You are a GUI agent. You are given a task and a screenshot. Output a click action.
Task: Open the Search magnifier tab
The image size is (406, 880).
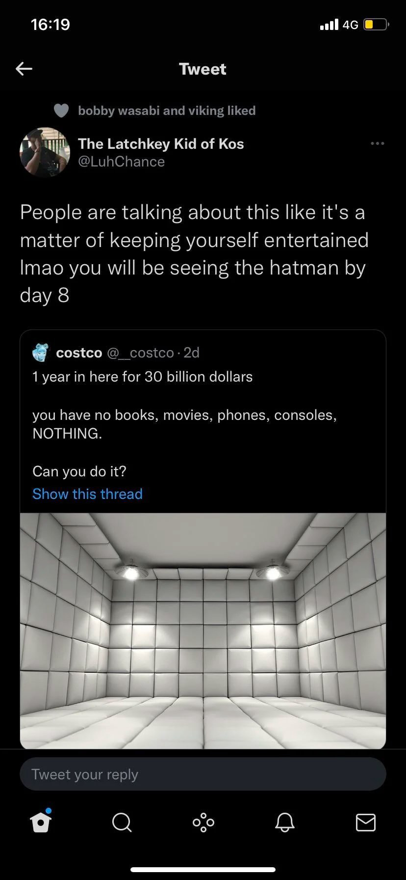(x=122, y=822)
